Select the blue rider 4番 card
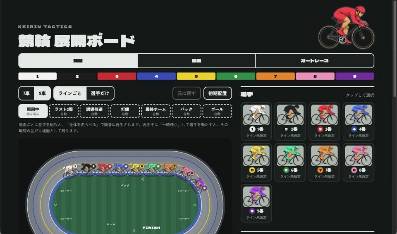Image resolution: width=397 pixels, height=234 pixels. (x=358, y=121)
